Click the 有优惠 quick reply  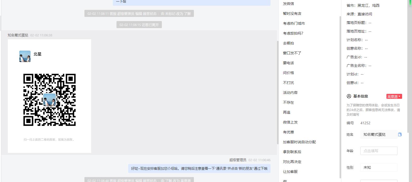(288, 132)
